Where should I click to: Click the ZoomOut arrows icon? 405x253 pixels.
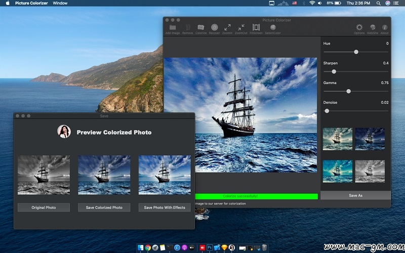coord(241,27)
